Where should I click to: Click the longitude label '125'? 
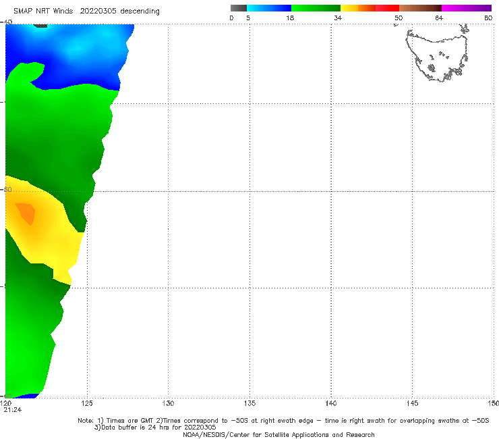87,403
